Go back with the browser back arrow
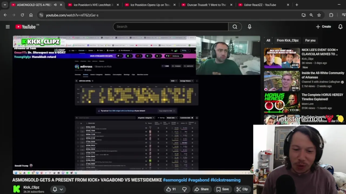 coord(5,15)
